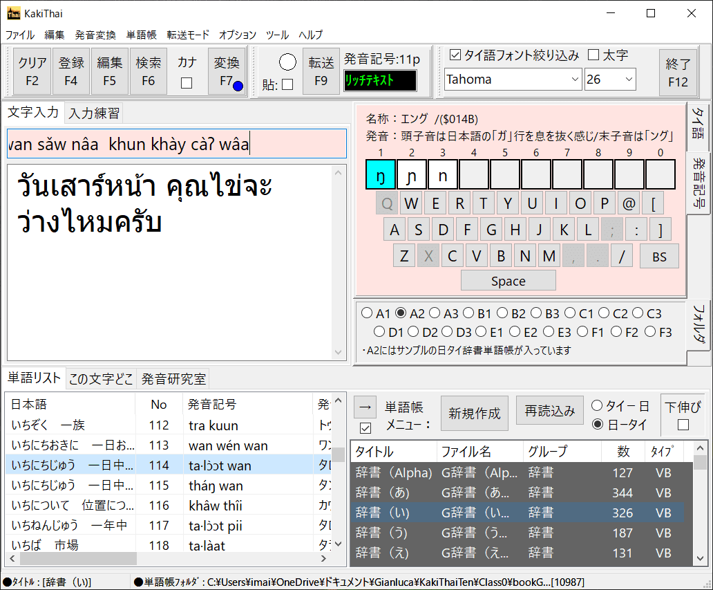
Task: Select the B2 radio button
Action: (502, 313)
